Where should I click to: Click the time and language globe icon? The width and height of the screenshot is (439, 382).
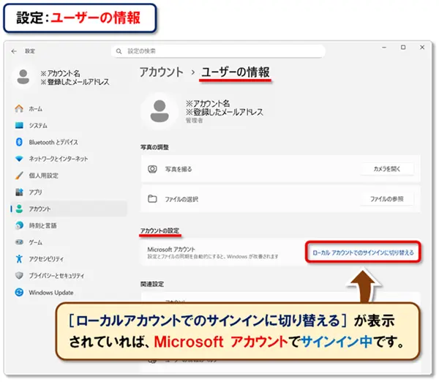19,225
